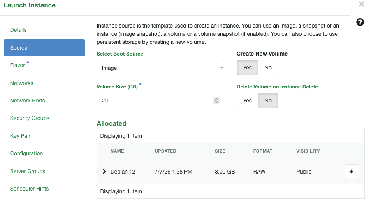Go to the Details step
This screenshot has height=203, width=369.
tap(18, 30)
